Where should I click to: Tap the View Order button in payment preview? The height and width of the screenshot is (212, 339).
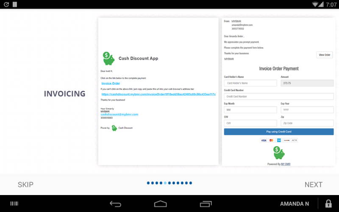(325, 55)
